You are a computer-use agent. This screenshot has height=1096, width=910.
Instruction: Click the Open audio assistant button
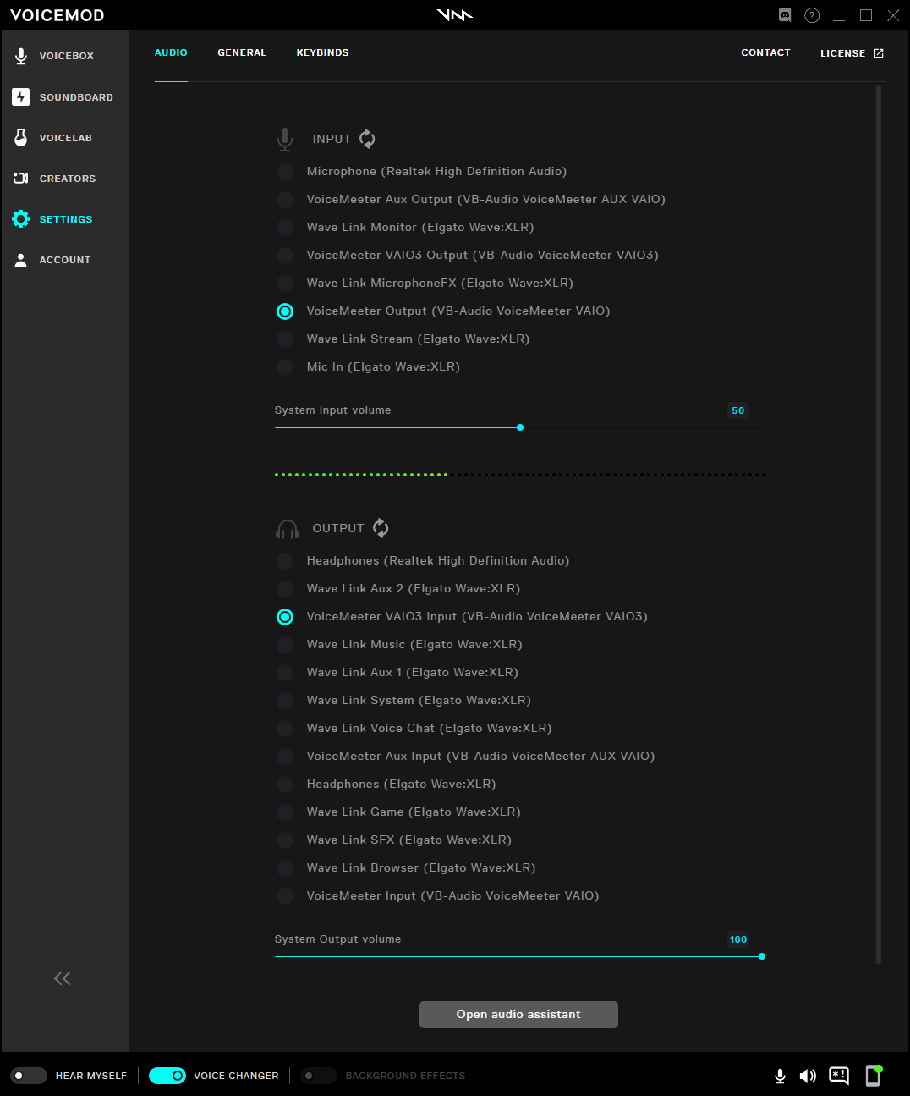click(x=518, y=1015)
